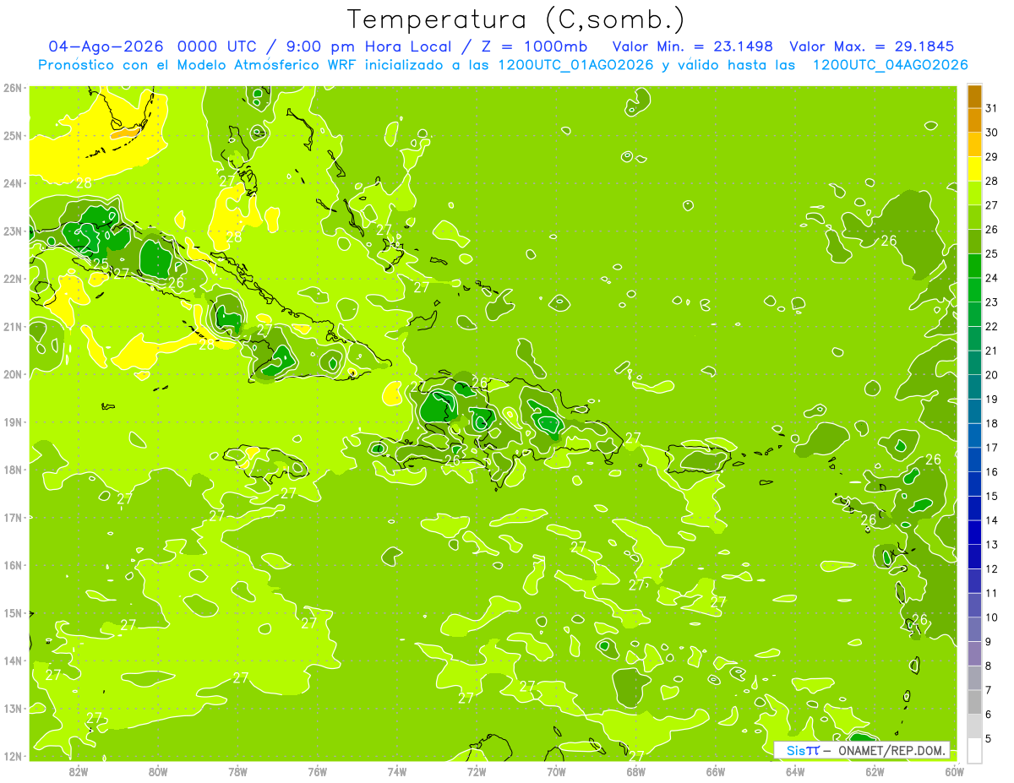The height and width of the screenshot is (783, 1014).
Task: Pick the teal legend swatch between 19 and 20
Action: click(x=974, y=387)
